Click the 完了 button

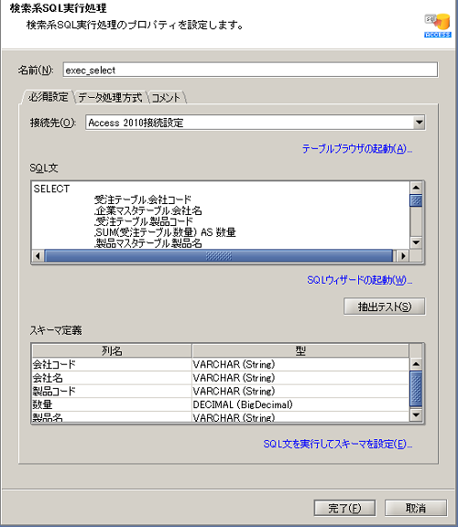pyautogui.click(x=344, y=508)
